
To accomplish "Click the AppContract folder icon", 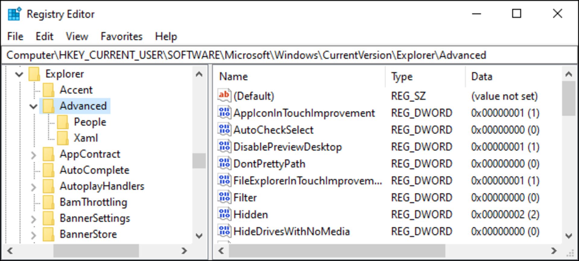I will point(49,154).
